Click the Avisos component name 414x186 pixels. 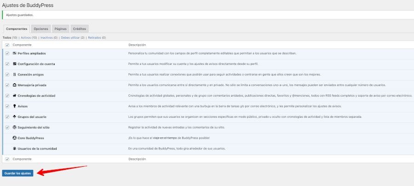tap(23, 106)
